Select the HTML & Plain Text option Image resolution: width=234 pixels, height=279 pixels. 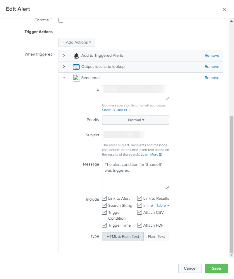123,237
